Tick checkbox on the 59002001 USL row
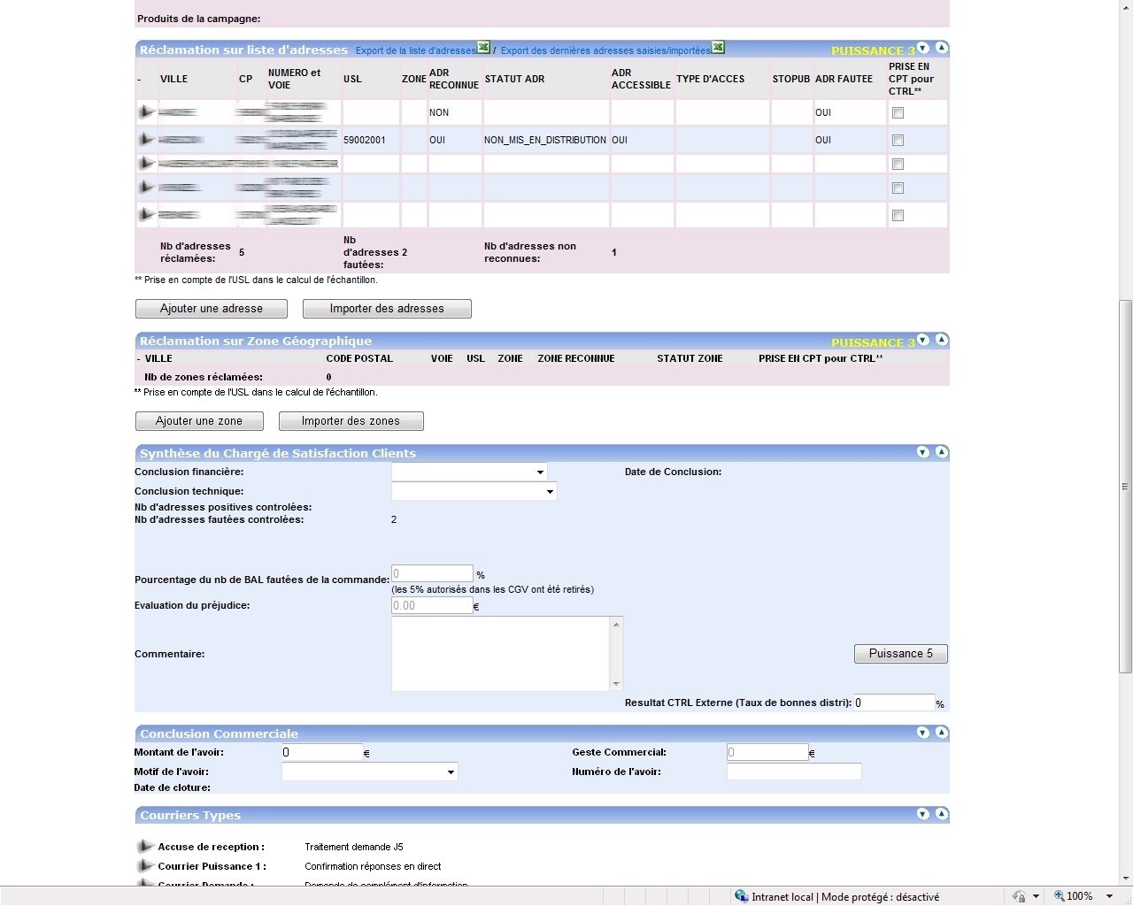 (x=898, y=141)
